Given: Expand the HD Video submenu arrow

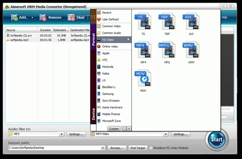Looking at the screenshot, I should 128,39.
